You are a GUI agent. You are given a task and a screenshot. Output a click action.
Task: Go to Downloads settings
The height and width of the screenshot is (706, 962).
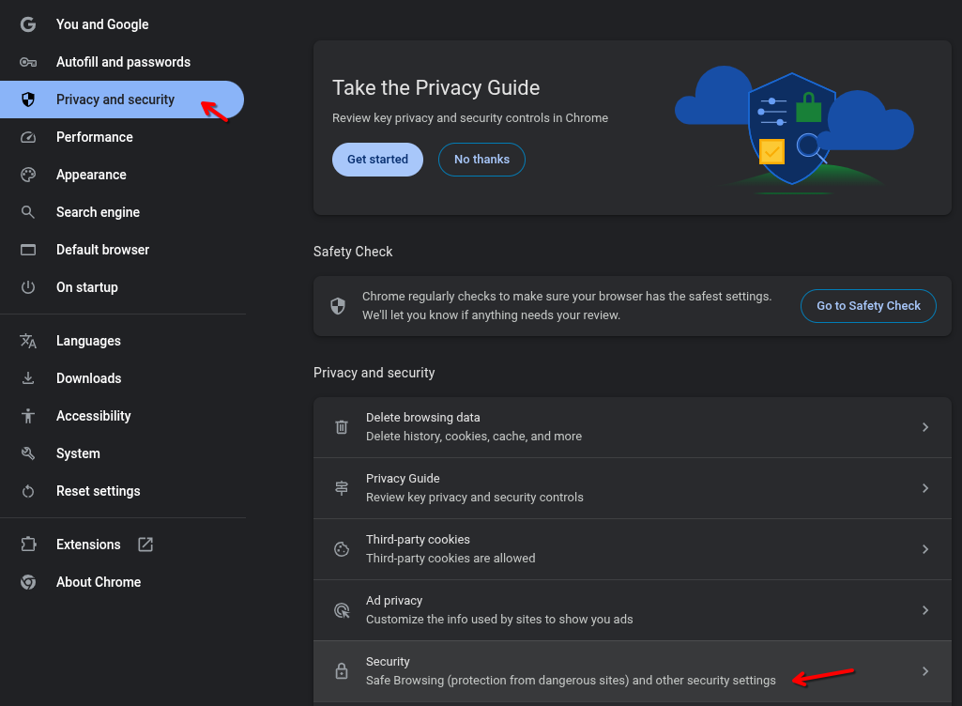tap(123, 378)
